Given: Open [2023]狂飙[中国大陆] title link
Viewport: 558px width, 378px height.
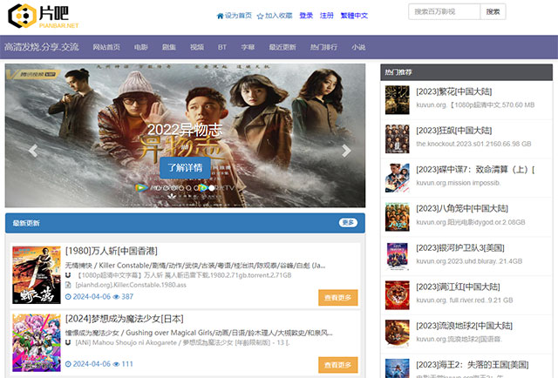Looking at the screenshot, I should (x=454, y=131).
